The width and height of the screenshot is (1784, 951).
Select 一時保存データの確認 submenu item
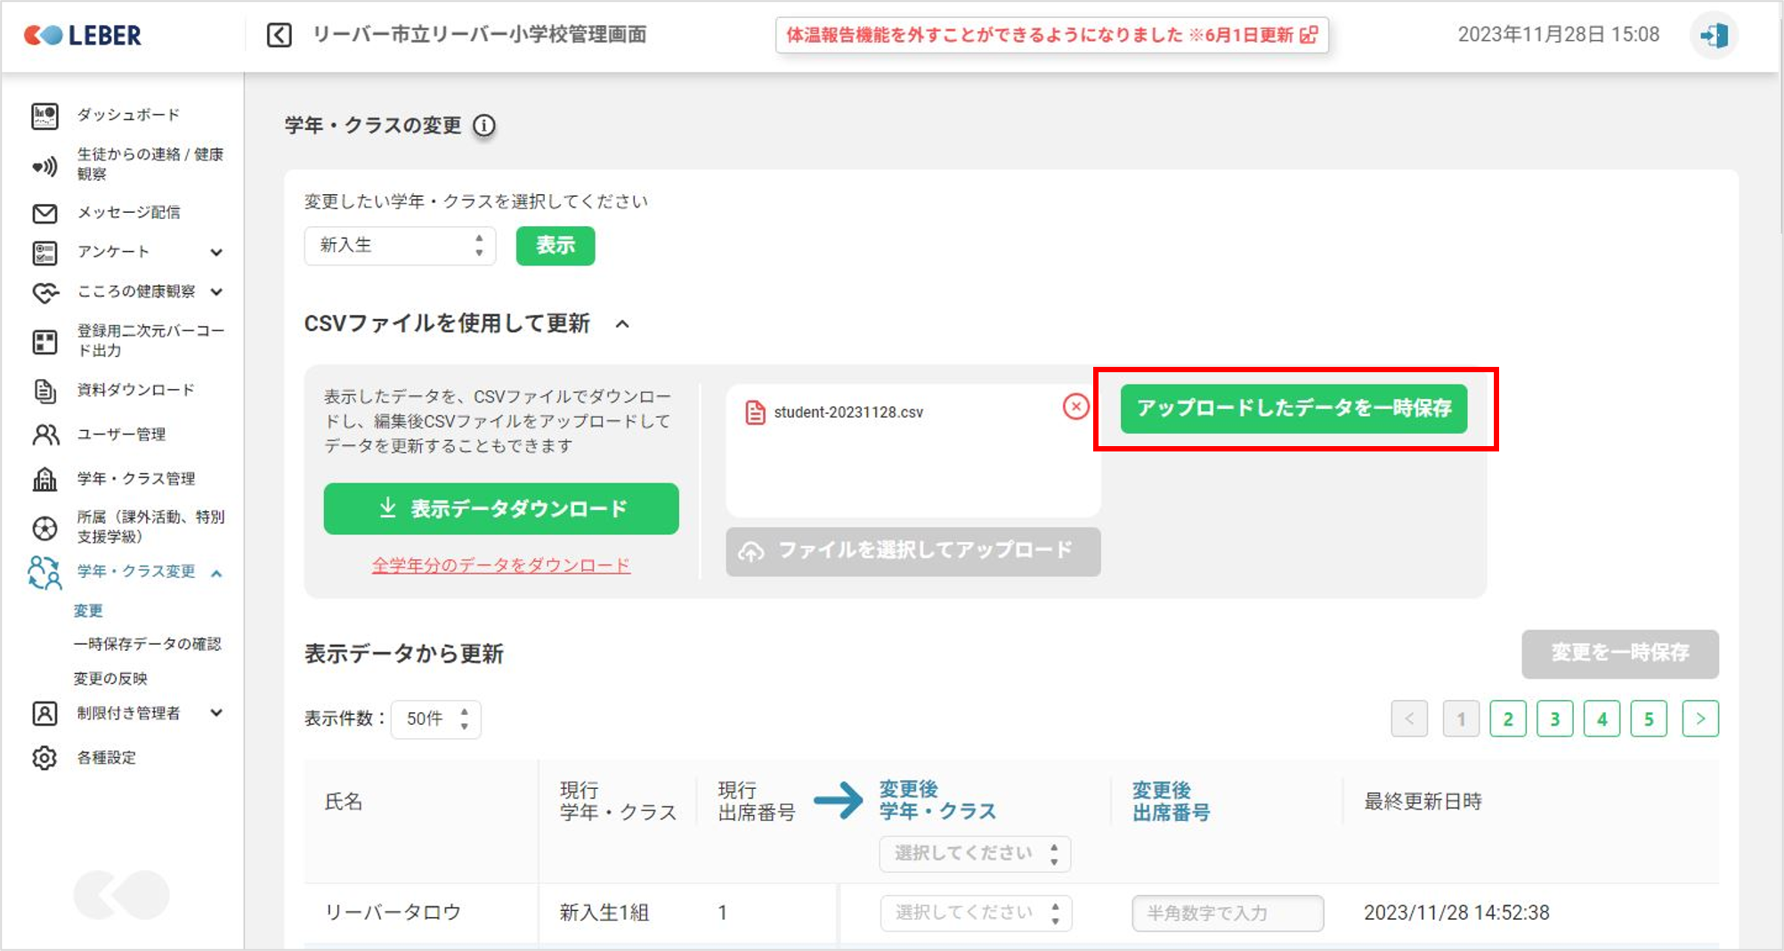click(x=147, y=644)
